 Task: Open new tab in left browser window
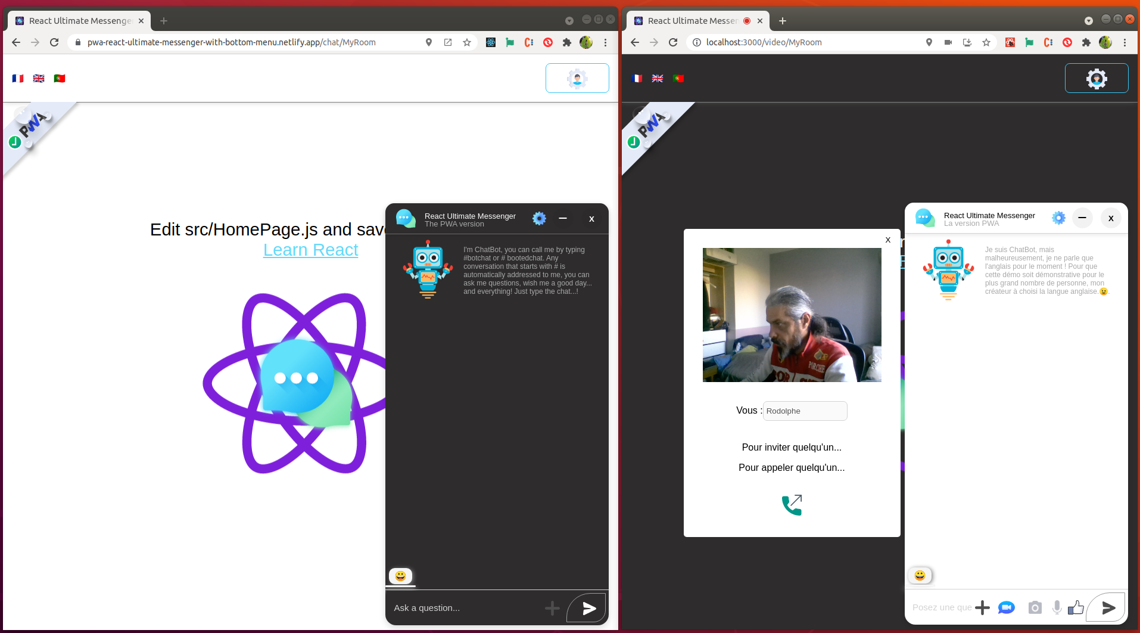pyautogui.click(x=164, y=21)
